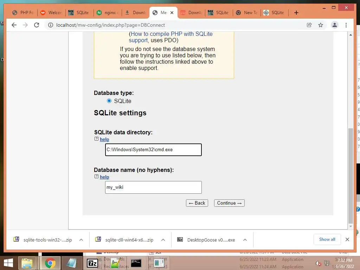Click page vertical scrollbar thumb
Viewport: 360px width, 270px height.
tap(351, 176)
